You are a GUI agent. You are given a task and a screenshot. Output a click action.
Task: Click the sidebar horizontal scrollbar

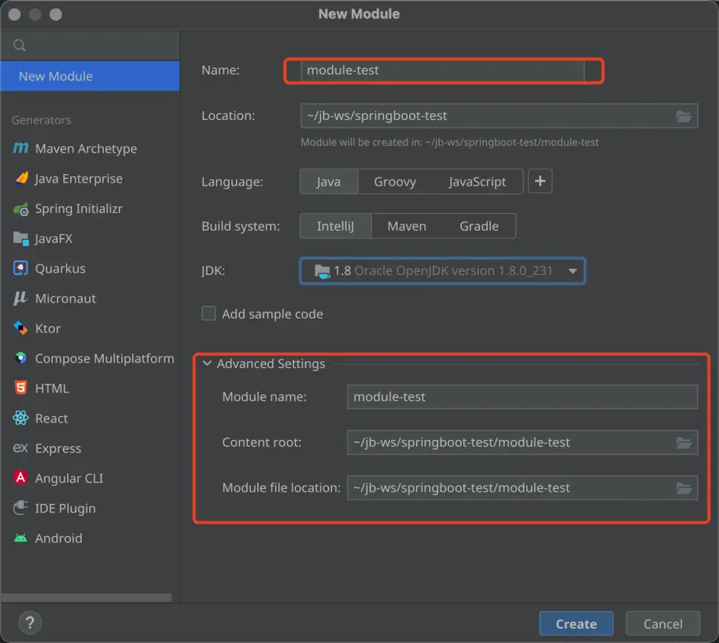[85, 597]
